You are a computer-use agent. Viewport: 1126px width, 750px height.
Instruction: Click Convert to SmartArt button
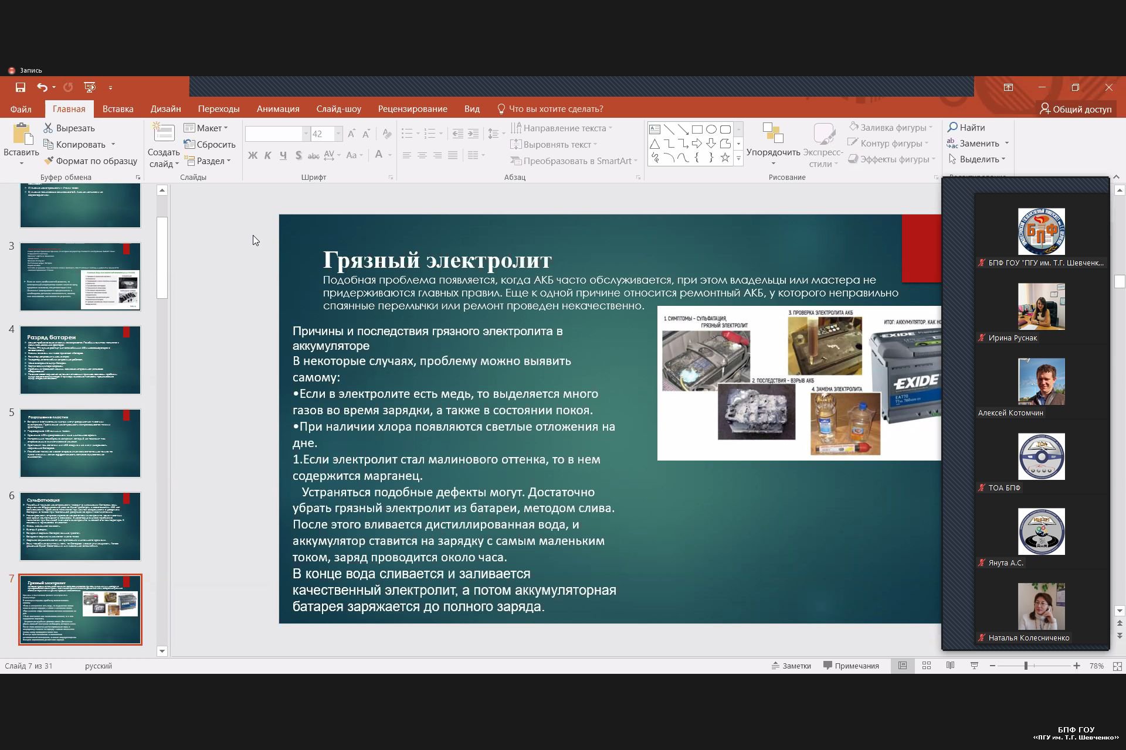574,161
